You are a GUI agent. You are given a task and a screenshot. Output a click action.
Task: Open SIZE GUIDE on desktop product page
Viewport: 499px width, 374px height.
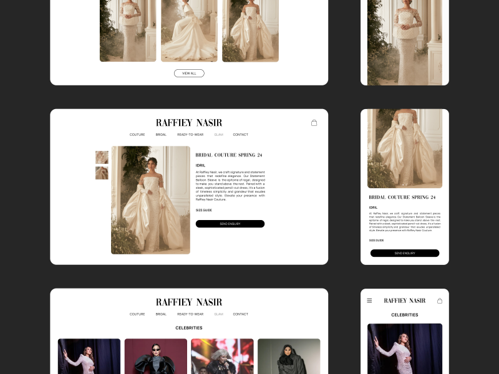(204, 210)
